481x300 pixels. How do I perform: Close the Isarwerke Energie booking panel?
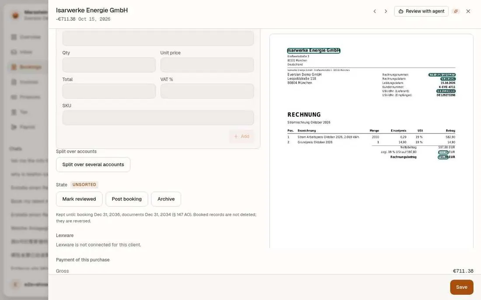point(468,11)
